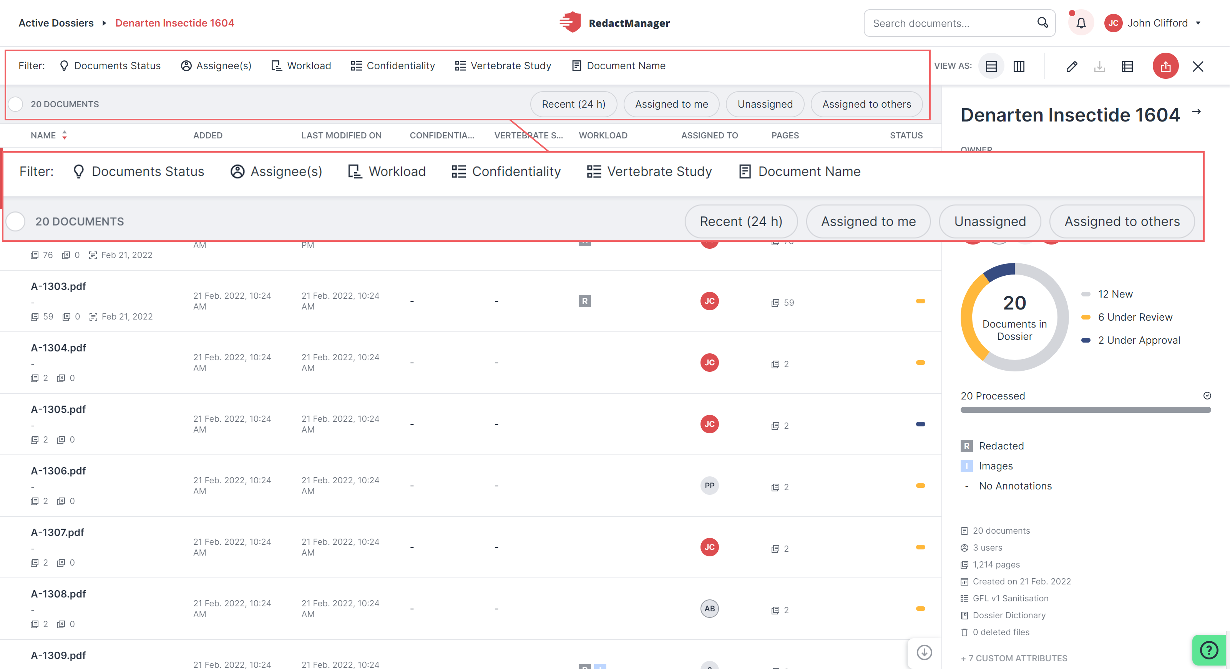Viewport: 1230px width, 669px height.
Task: Click the PP assignee avatar for A-1306.pdf
Action: click(710, 486)
